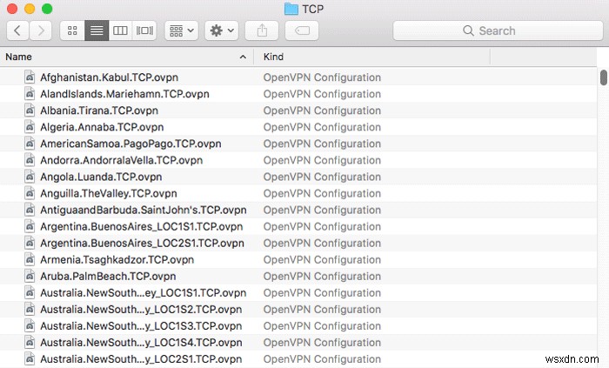The image size is (609, 368).
Task: Switch to icon grid view
Action: [x=72, y=30]
